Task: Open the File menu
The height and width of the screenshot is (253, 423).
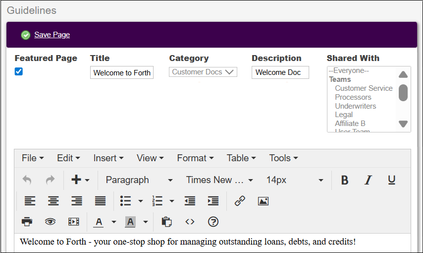Action: pos(33,158)
